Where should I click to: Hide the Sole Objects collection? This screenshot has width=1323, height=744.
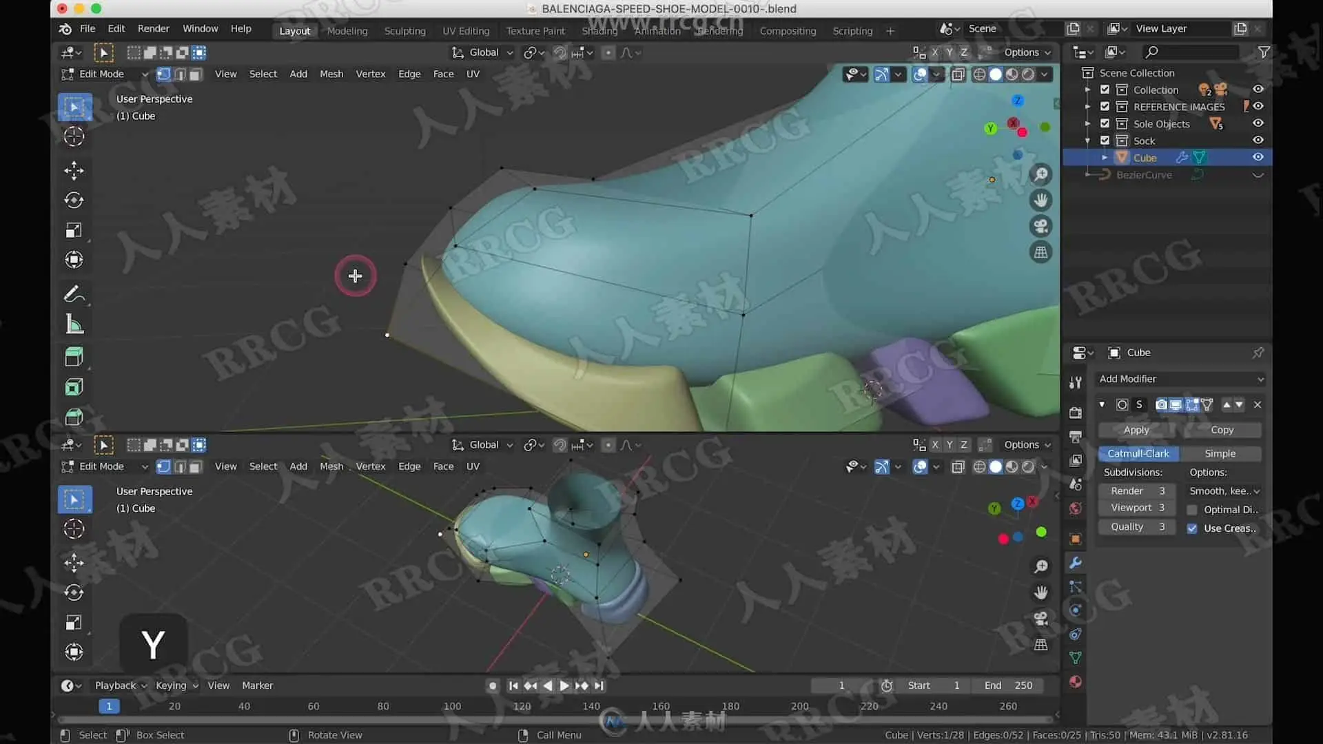1258,123
